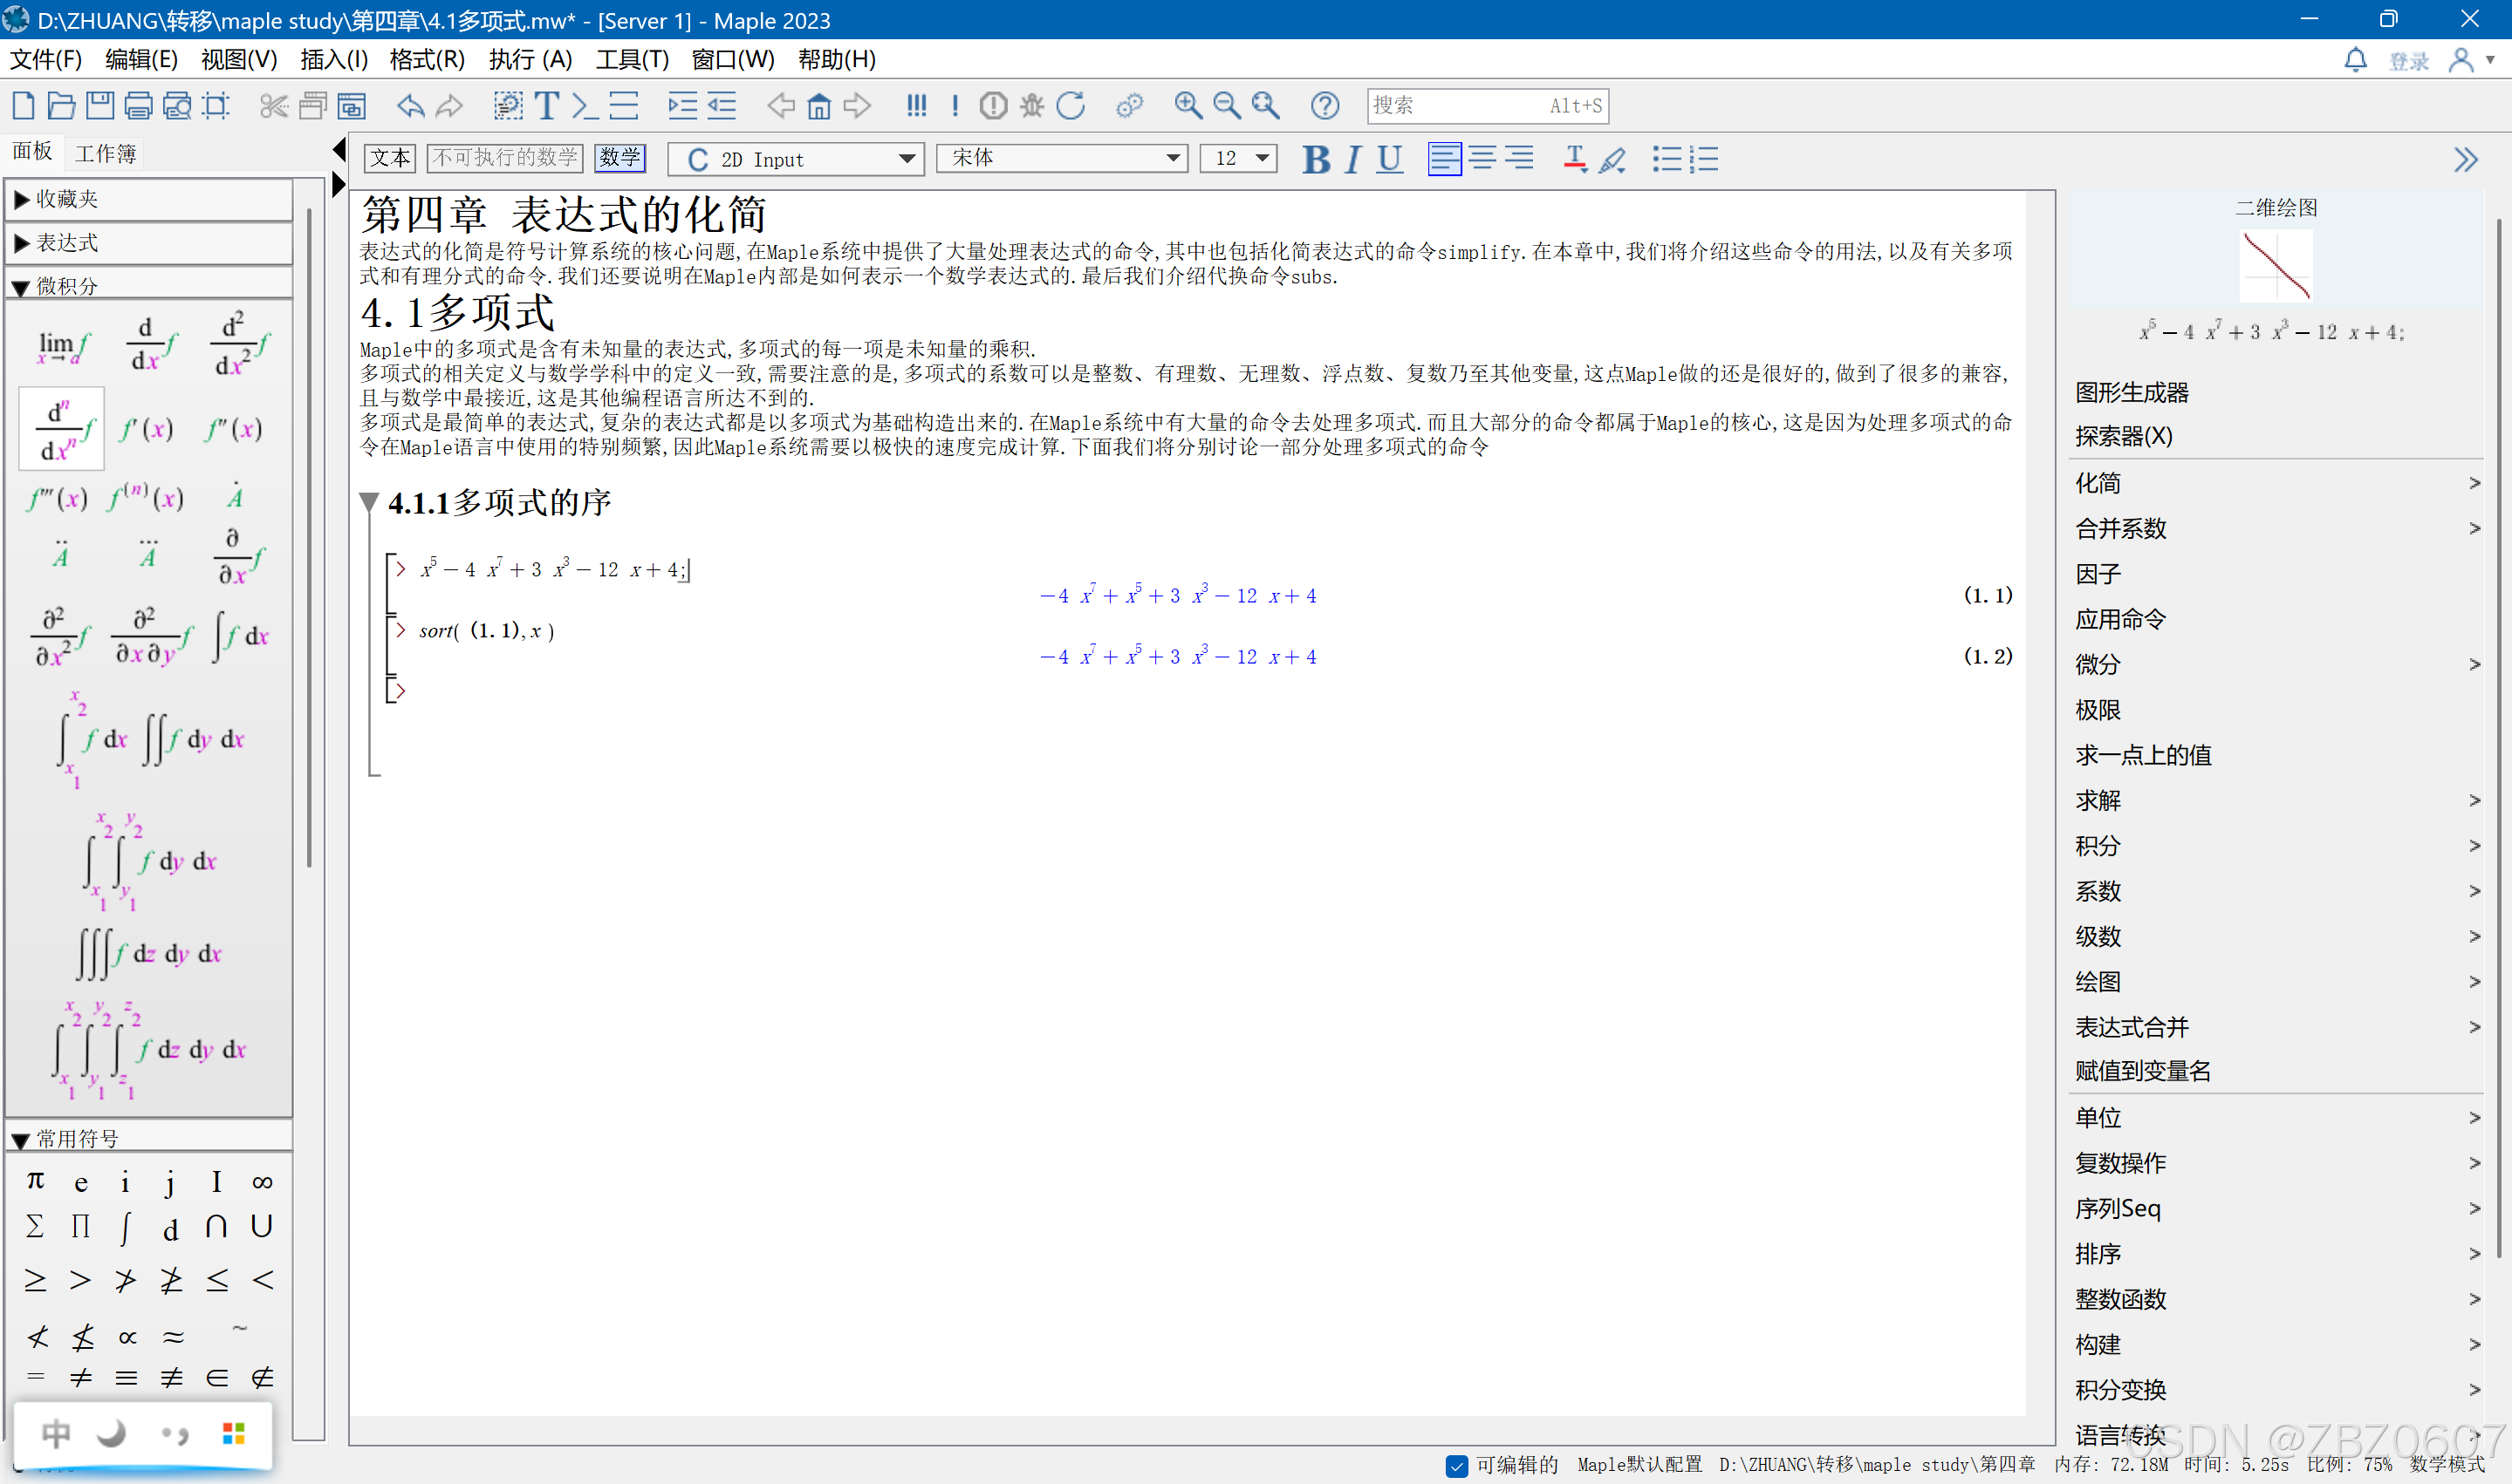Insert a text region with T icon
The width and height of the screenshot is (2512, 1484).
tap(546, 105)
